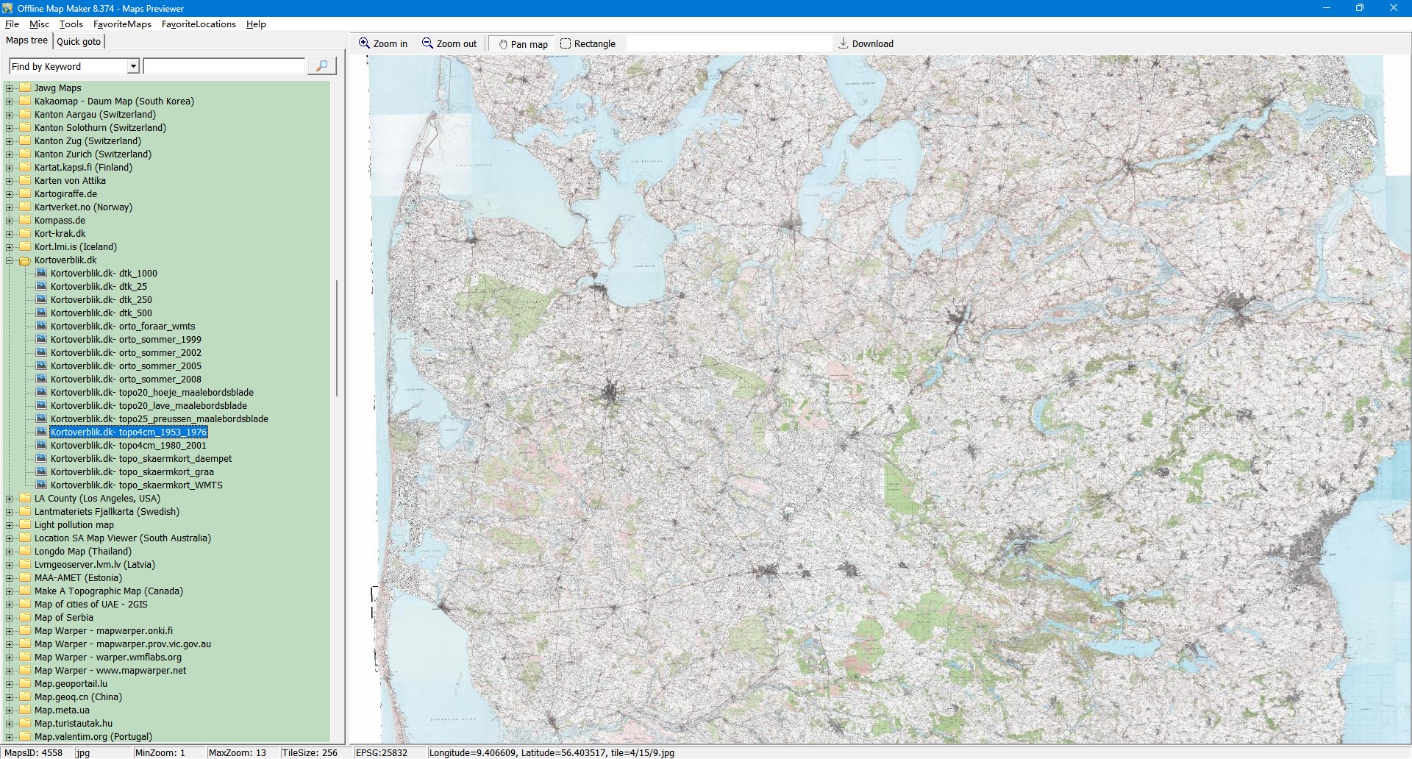Image resolution: width=1412 pixels, height=759 pixels.
Task: Open the Tools menu
Action: pos(71,24)
